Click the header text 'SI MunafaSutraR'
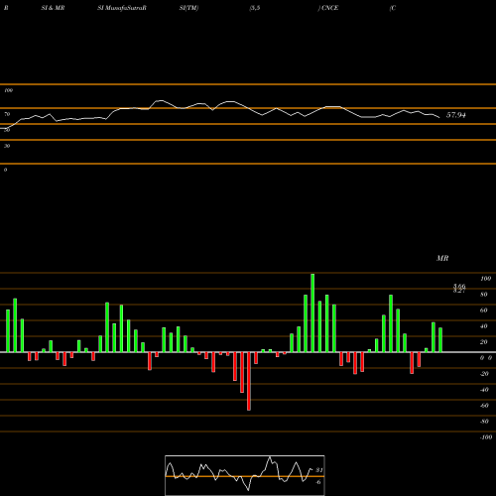Viewport: 496px width, 496px height. (x=122, y=8)
